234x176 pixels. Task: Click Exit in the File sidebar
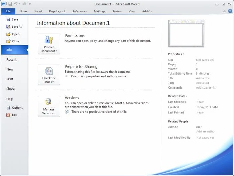(14, 115)
